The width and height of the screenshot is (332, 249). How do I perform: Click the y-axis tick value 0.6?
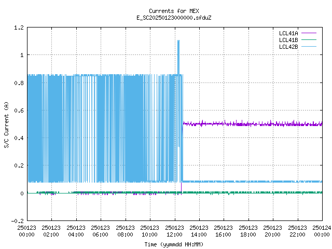coord(19,110)
